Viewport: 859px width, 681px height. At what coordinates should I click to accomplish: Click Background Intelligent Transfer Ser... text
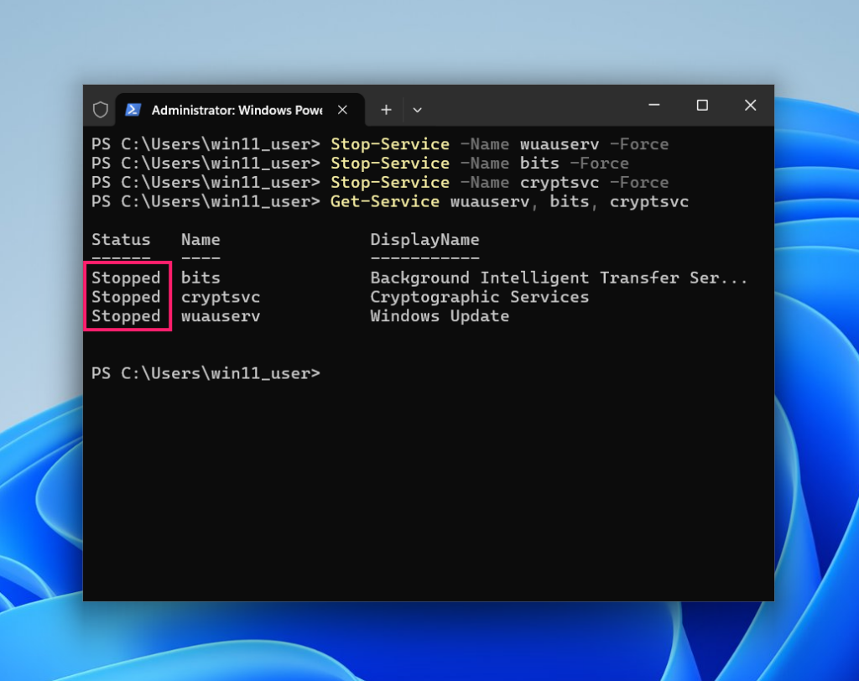(x=559, y=278)
